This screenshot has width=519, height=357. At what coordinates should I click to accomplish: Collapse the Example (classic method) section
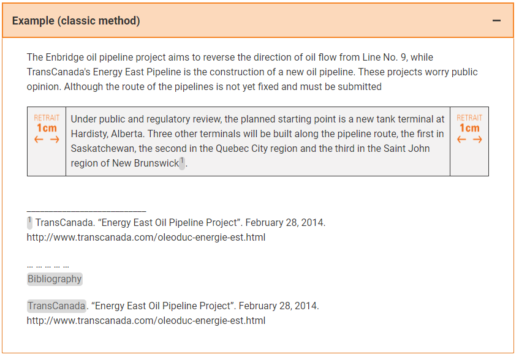[x=496, y=20]
